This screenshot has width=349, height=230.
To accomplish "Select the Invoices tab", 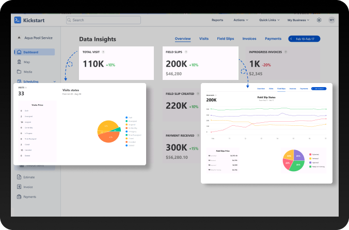I will [249, 39].
